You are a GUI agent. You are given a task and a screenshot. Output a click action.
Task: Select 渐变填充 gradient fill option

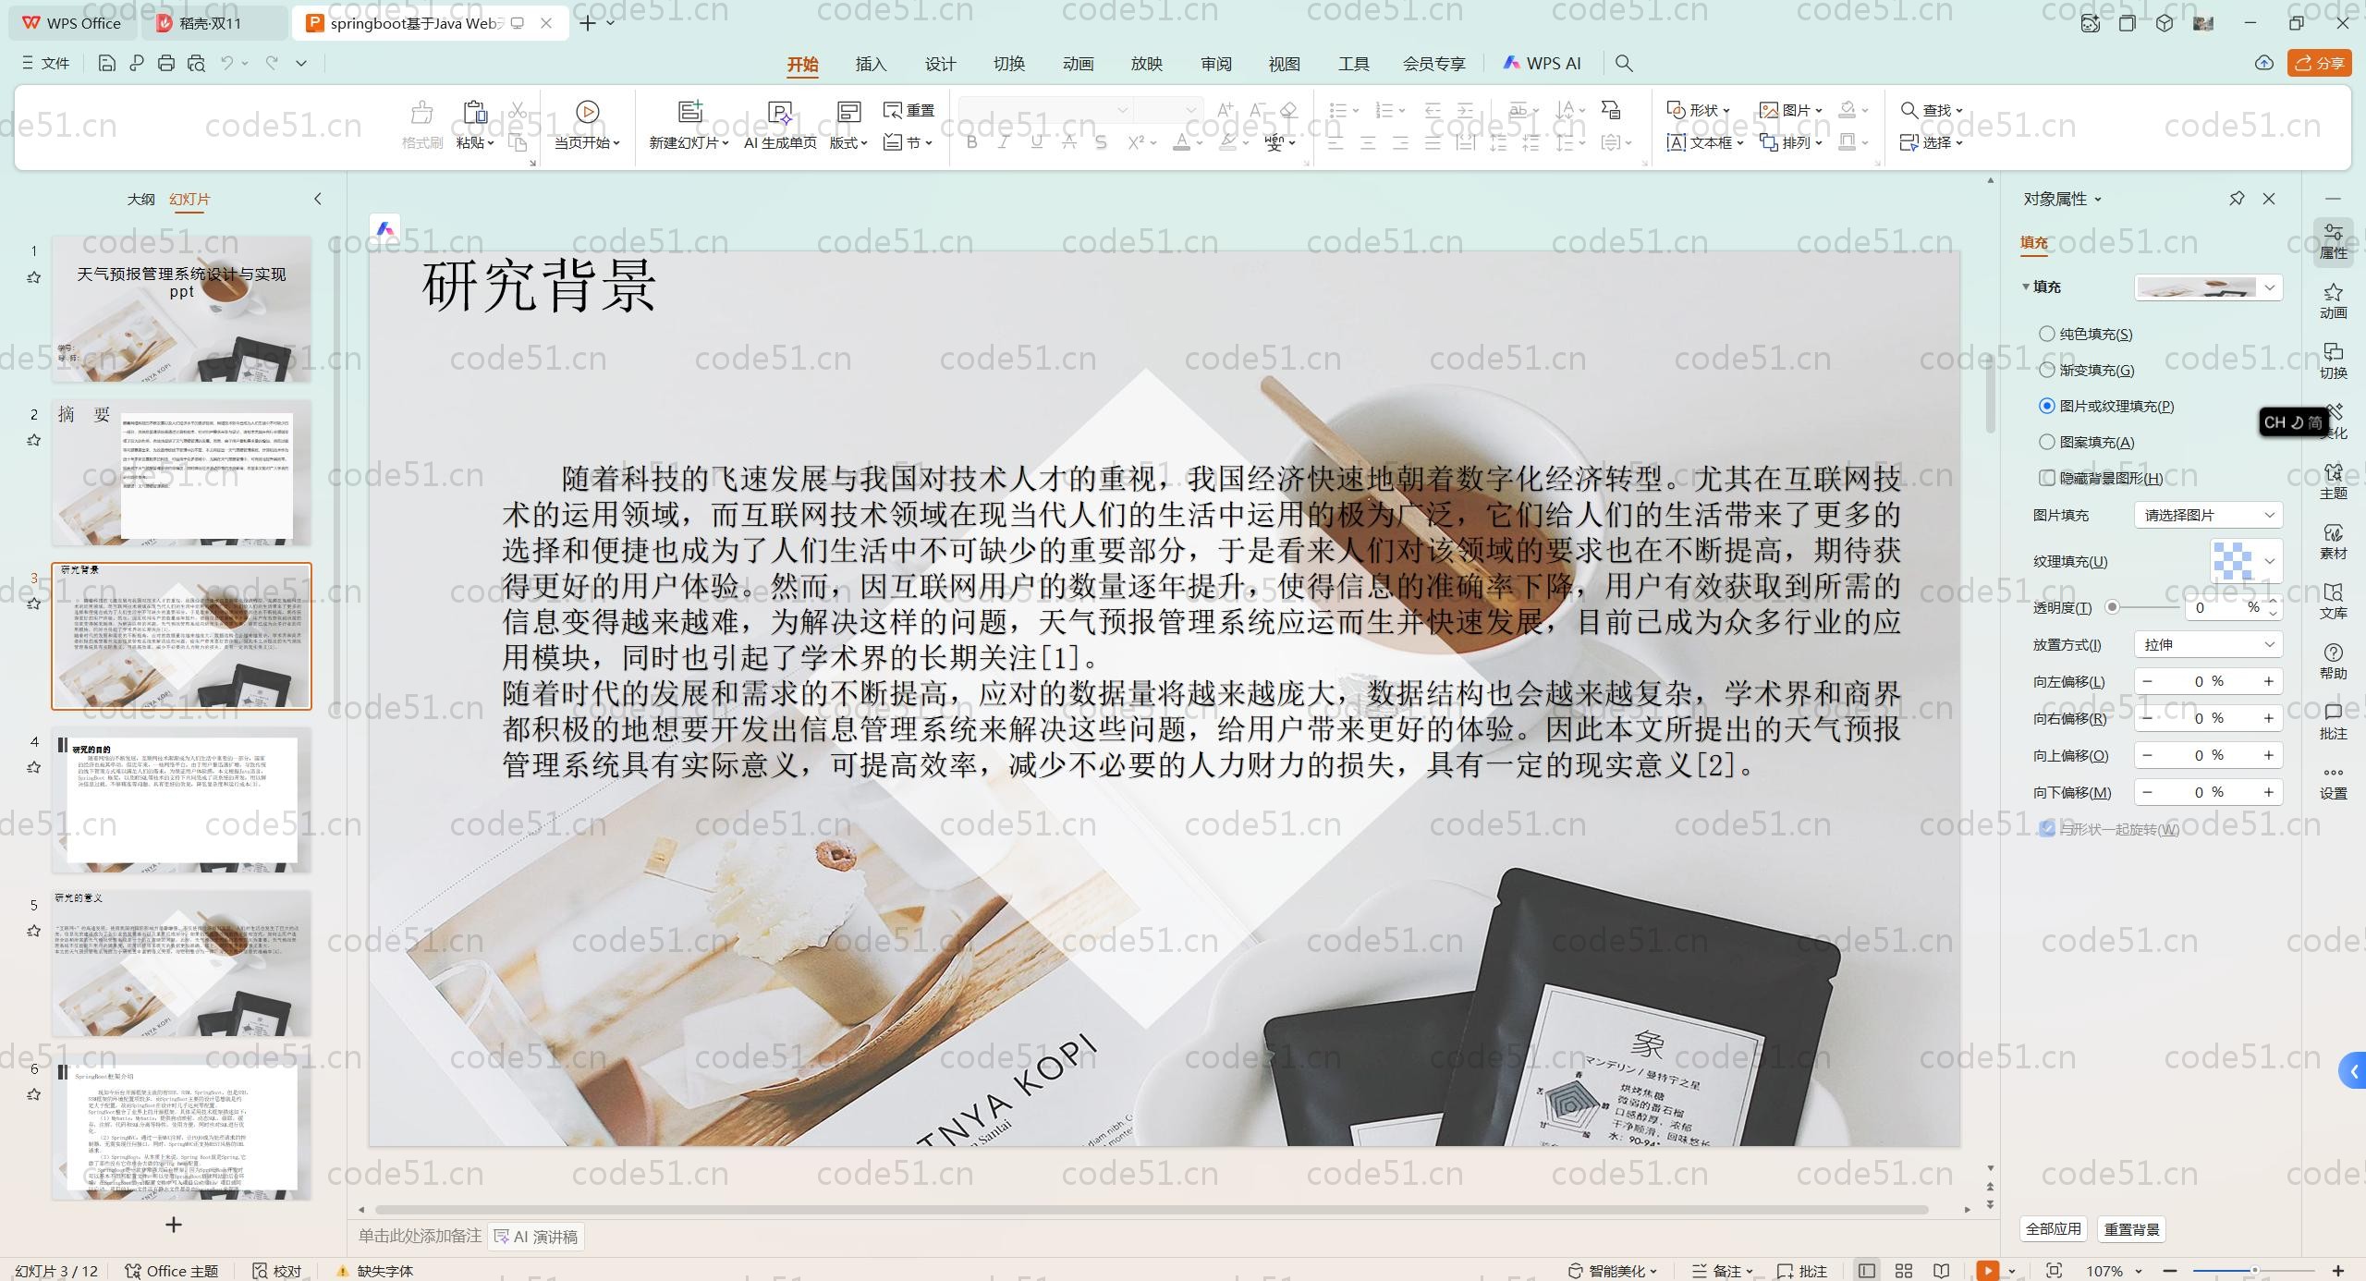click(2047, 370)
